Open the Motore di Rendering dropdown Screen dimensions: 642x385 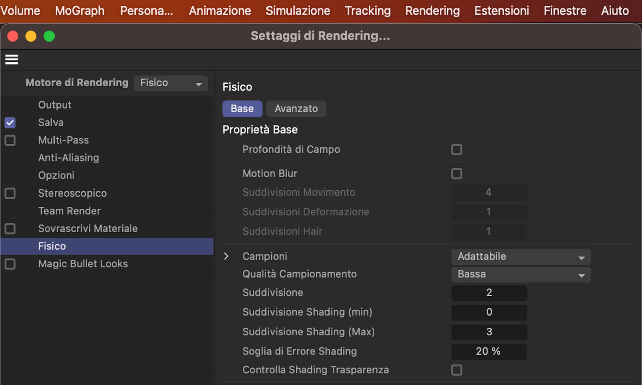pyautogui.click(x=171, y=83)
